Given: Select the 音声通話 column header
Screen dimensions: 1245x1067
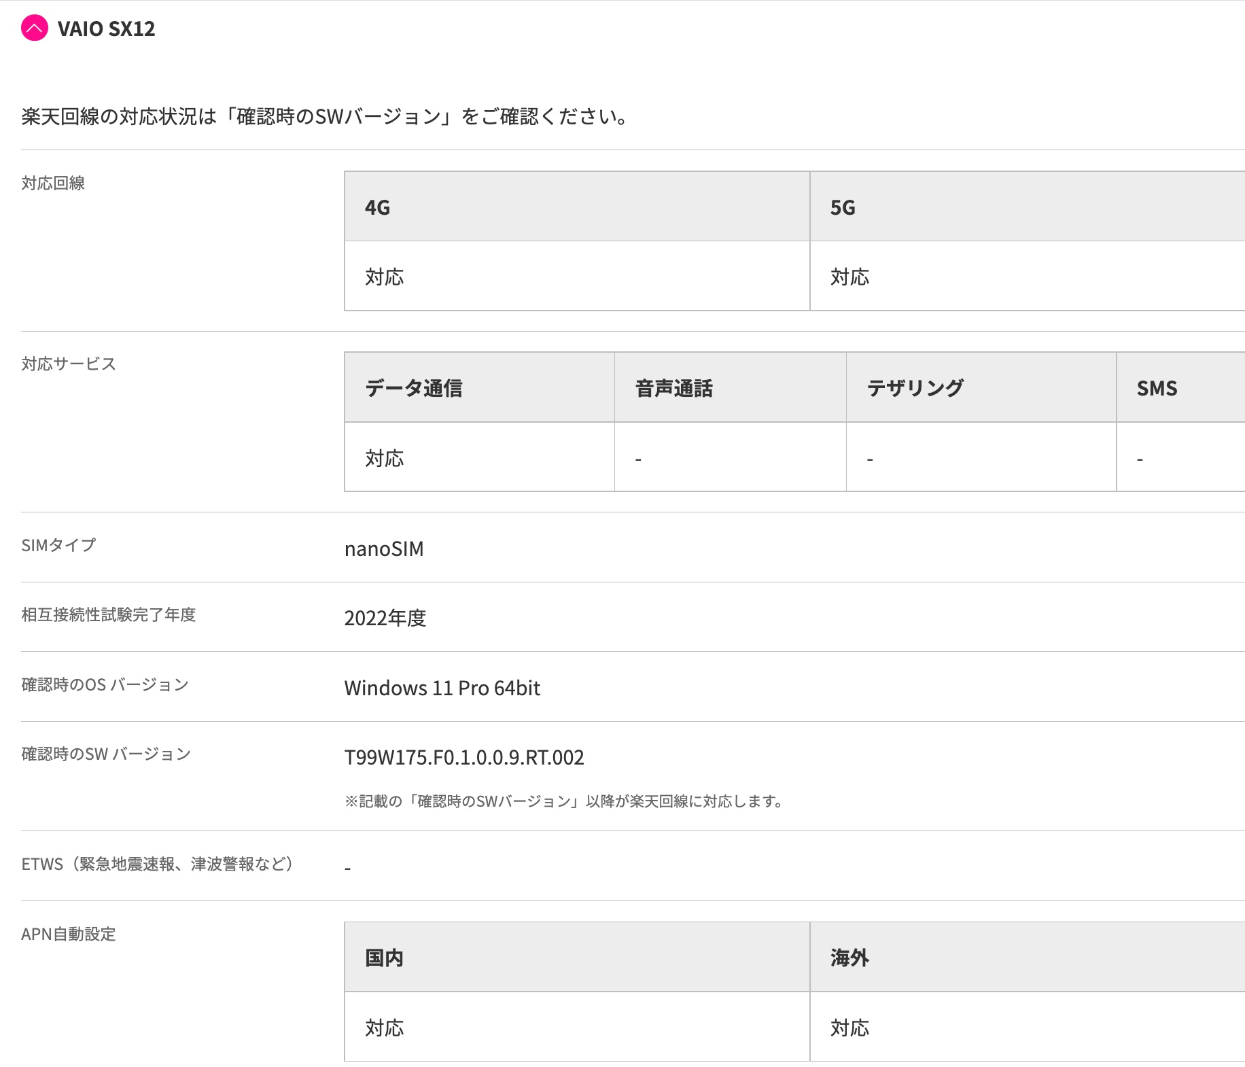Looking at the screenshot, I should [x=731, y=387].
